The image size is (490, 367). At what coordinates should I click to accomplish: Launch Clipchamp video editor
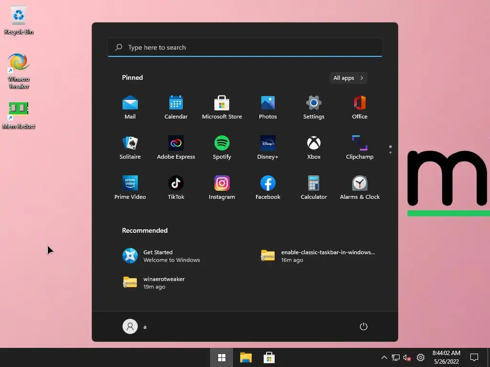[360, 148]
